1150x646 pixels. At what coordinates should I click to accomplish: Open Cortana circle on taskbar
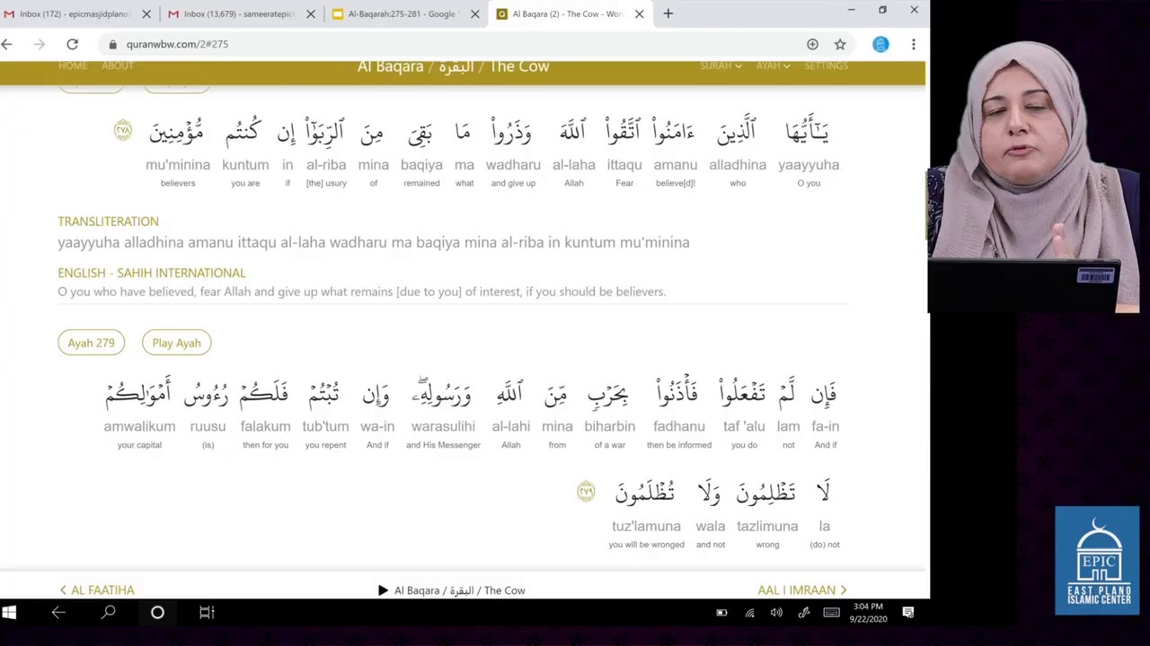[157, 612]
